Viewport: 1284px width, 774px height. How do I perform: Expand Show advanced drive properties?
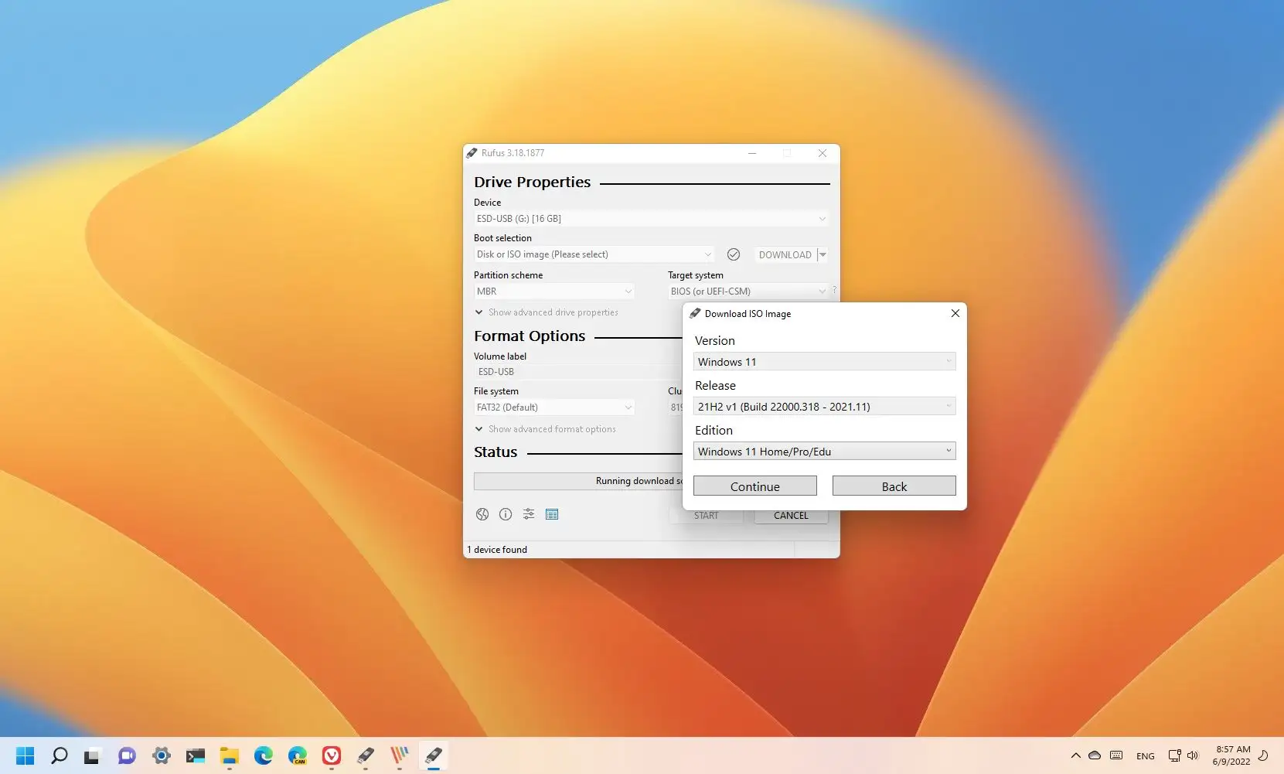click(x=547, y=312)
